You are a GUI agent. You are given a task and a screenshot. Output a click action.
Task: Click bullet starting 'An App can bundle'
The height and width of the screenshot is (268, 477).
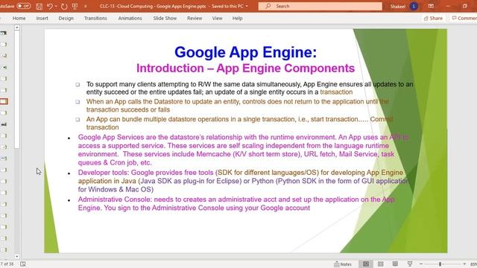(239, 123)
